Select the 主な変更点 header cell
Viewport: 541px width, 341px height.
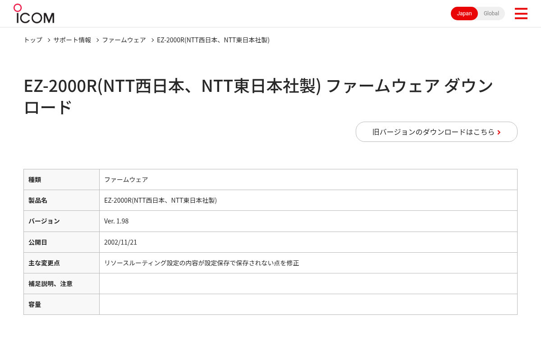[x=61, y=263]
